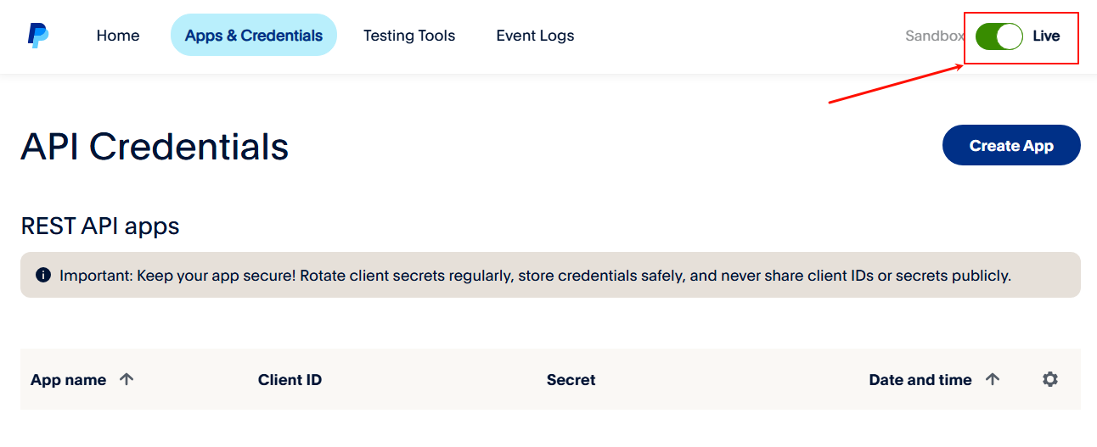Sort by App name using the arrow icon

coord(127,379)
